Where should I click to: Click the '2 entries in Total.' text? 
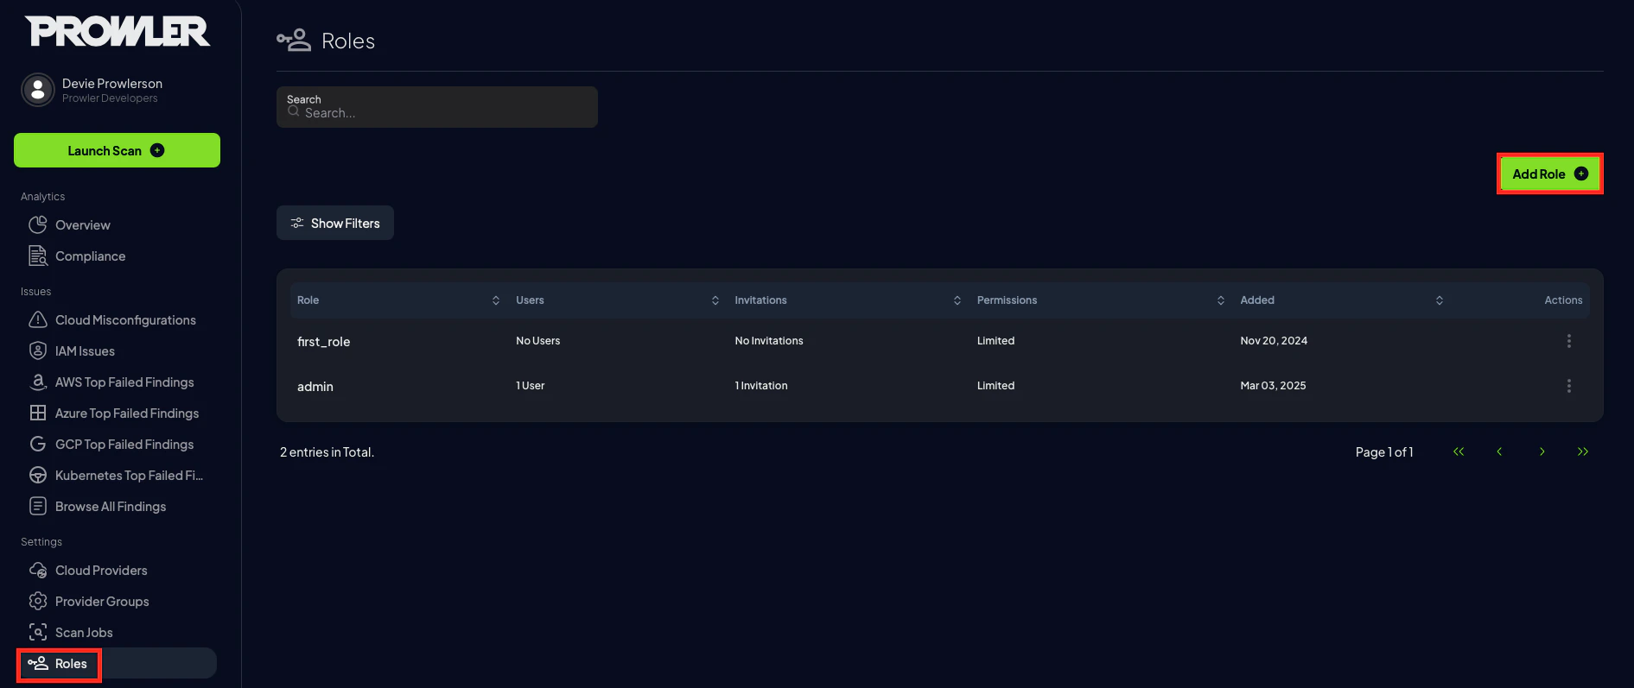327,452
